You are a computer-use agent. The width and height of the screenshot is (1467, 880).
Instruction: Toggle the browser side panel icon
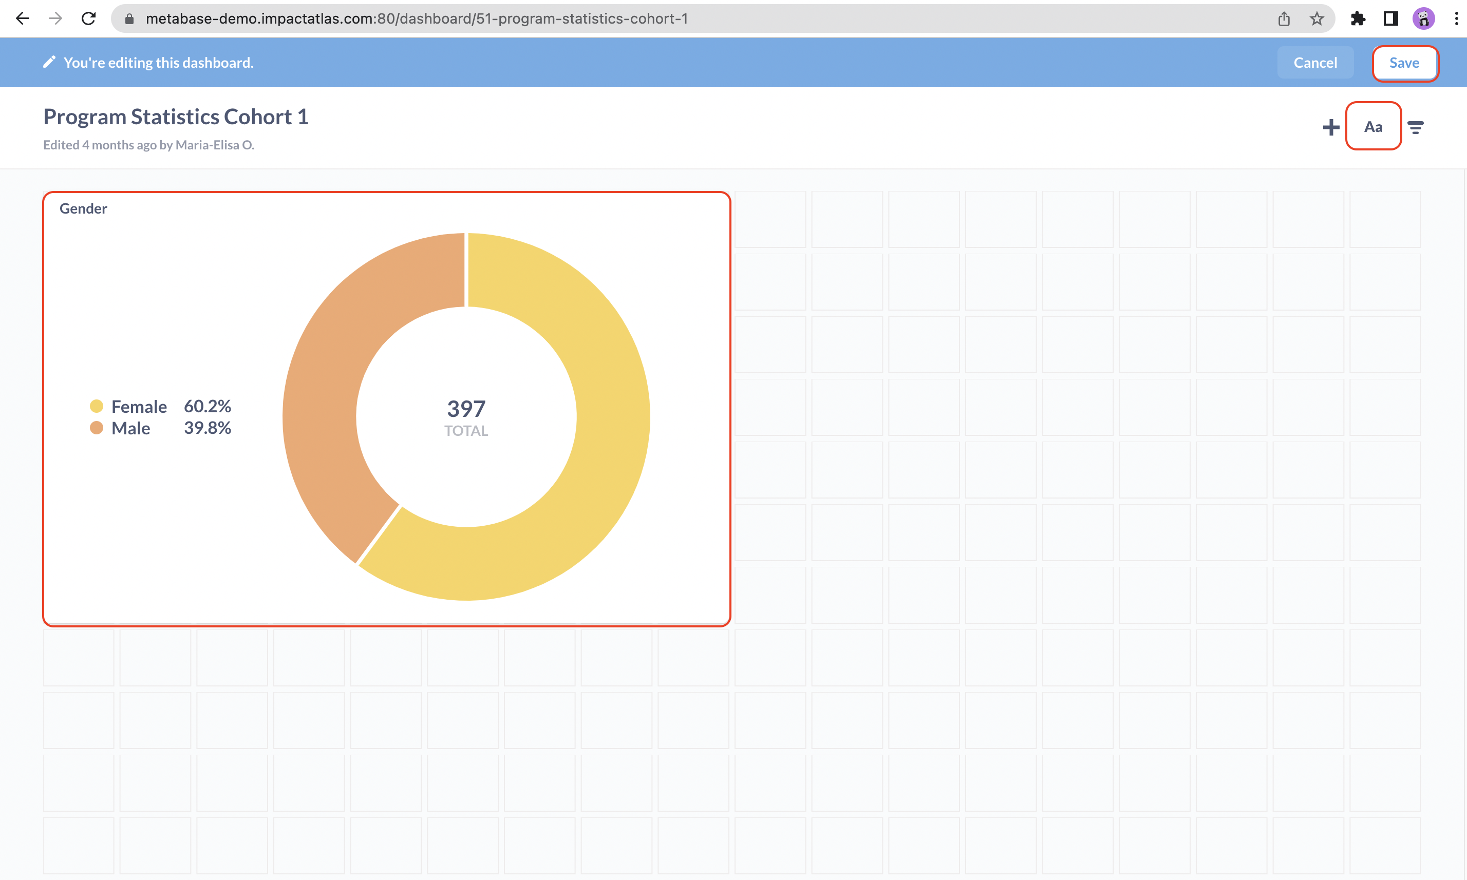(x=1390, y=18)
